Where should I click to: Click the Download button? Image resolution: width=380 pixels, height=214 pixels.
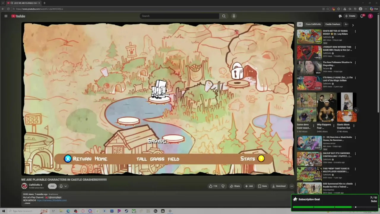pyautogui.click(x=279, y=186)
